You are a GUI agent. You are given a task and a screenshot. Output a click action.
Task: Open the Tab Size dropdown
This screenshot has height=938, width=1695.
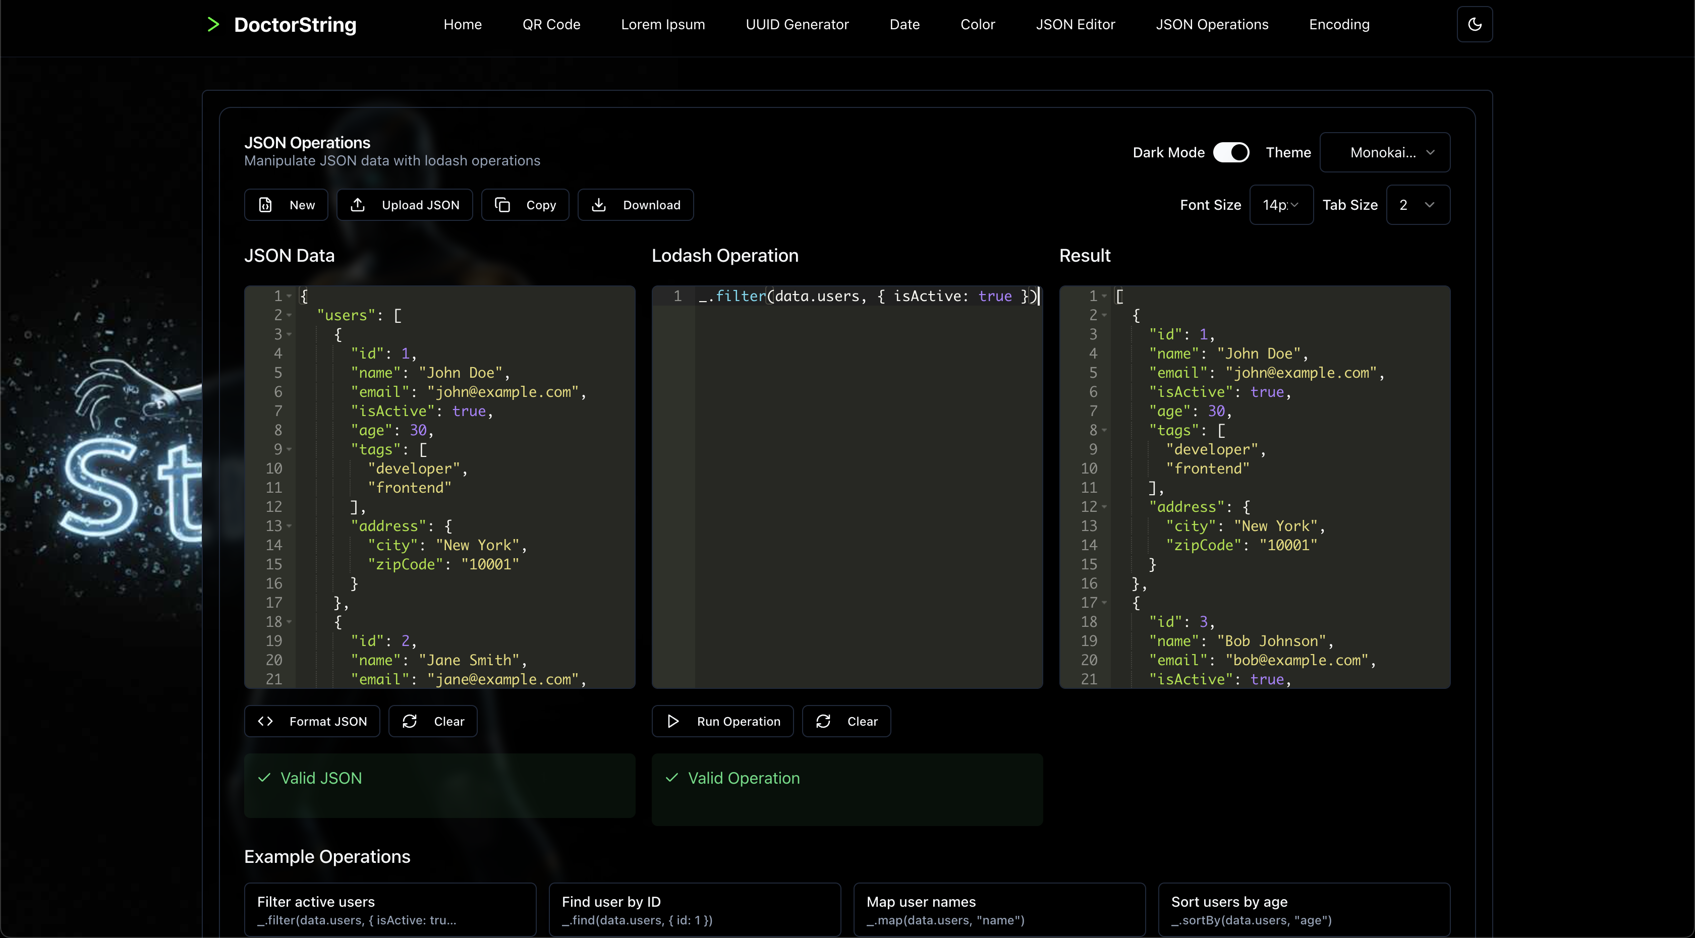point(1418,205)
